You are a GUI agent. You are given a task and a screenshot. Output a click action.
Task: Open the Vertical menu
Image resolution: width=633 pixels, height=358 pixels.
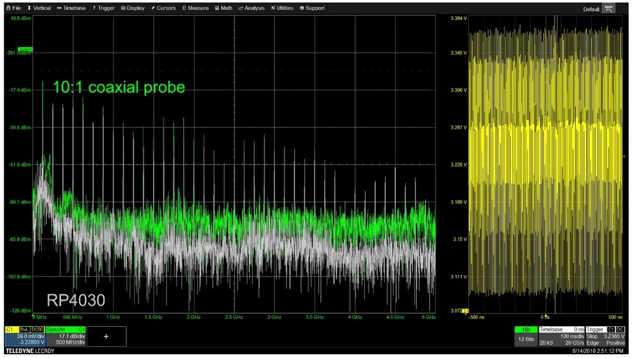click(39, 8)
